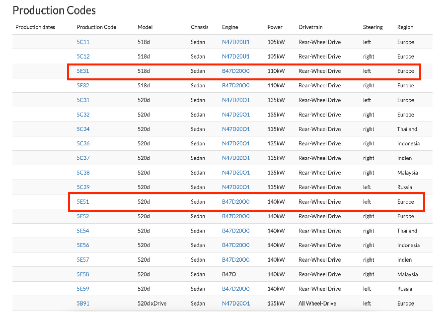448x312 pixels.
Task: Open B47D20O0 engine link in 5E31 row
Action: coord(235,71)
